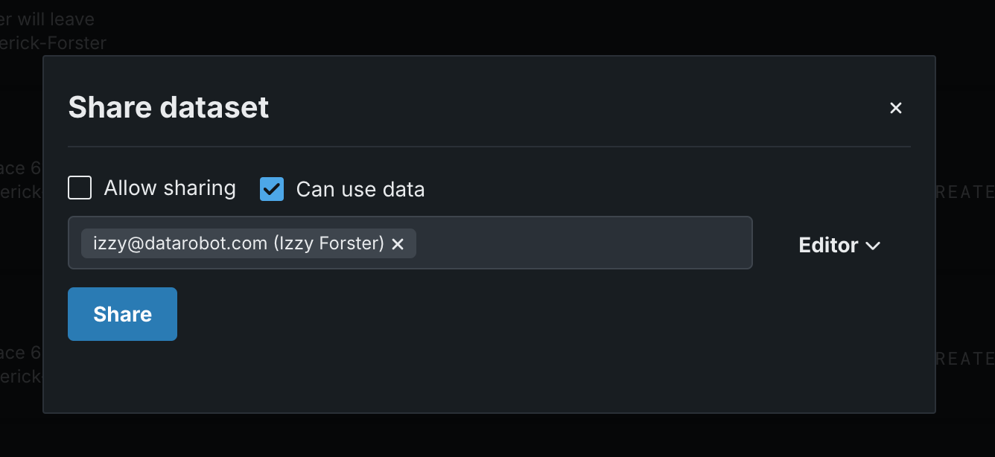Click the dimmed 'will leave' text at top

click(56, 19)
